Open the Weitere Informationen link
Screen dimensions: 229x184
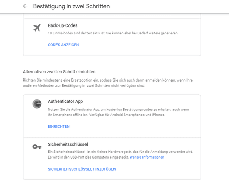[147, 157]
